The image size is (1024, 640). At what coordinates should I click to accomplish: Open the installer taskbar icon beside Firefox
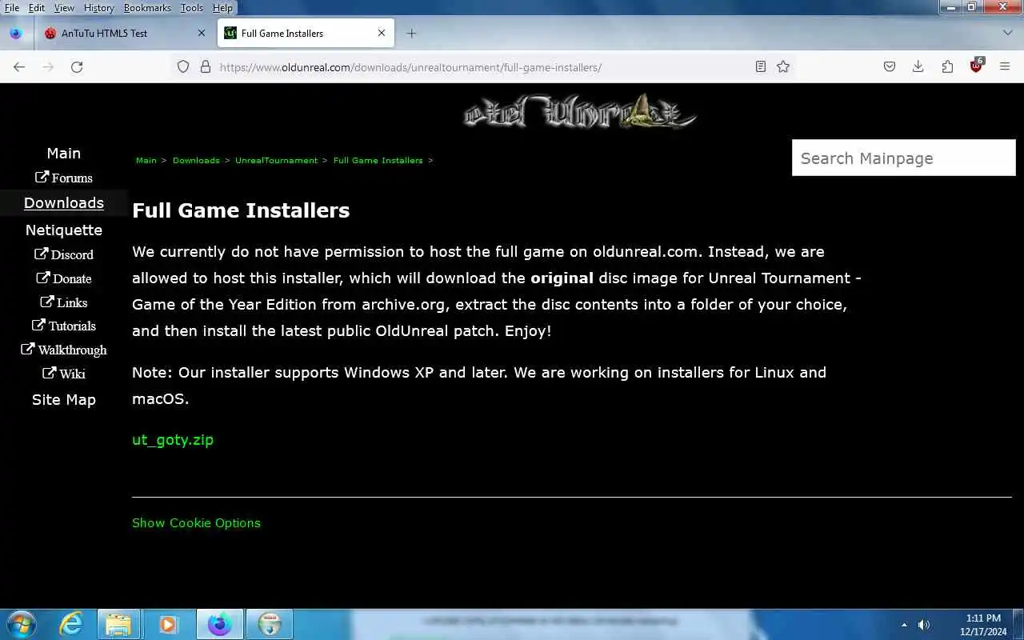pos(270,624)
